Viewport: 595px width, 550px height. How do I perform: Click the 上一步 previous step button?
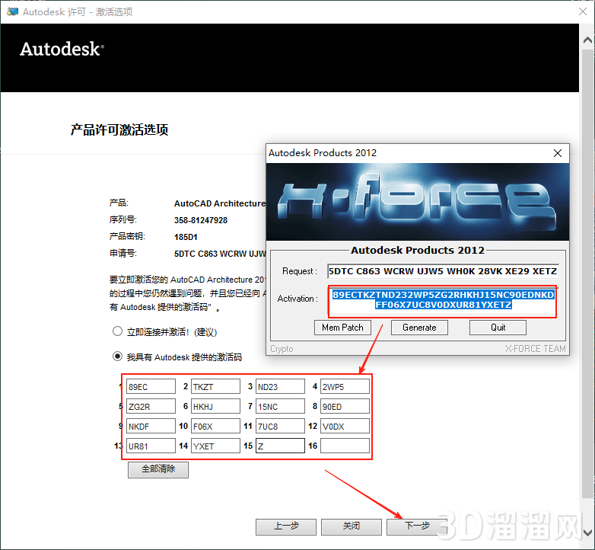[x=286, y=526]
